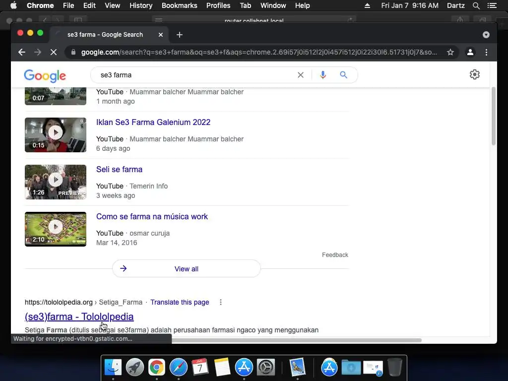Viewport: 508px width, 381px height.
Task: Start voice search with the microphone
Action: point(322,75)
